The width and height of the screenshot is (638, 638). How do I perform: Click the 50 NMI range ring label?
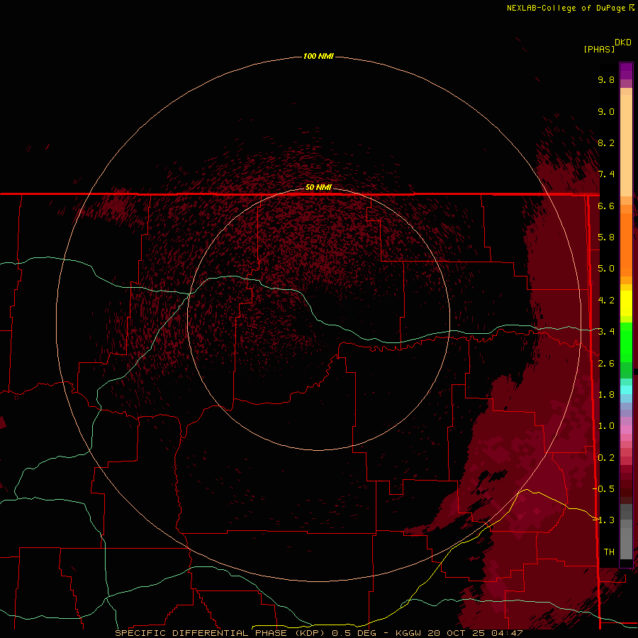pyautogui.click(x=318, y=187)
